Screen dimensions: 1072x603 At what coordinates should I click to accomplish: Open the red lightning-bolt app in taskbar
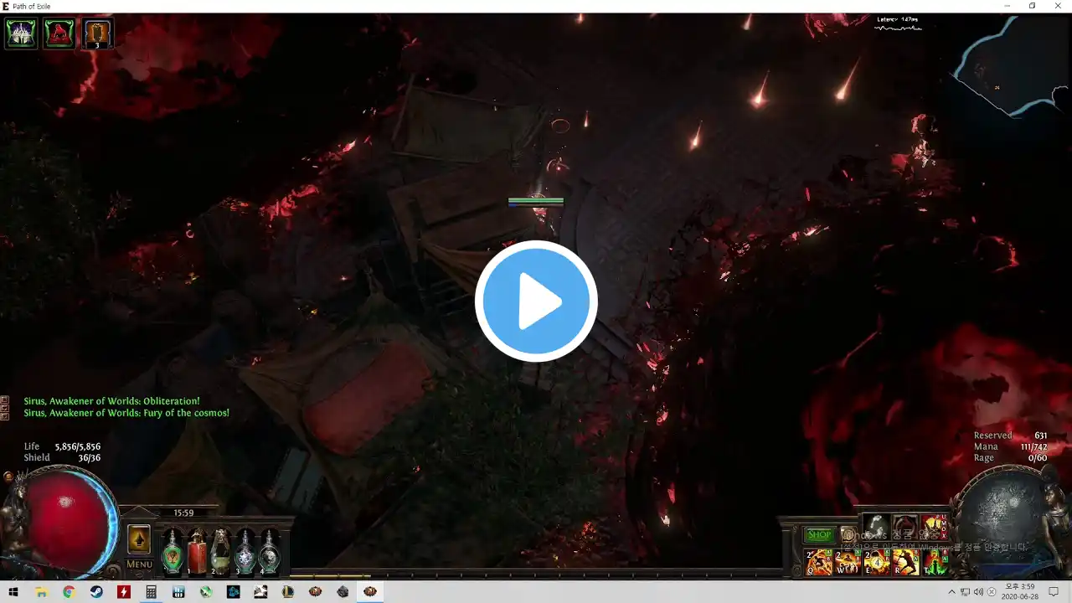[124, 592]
